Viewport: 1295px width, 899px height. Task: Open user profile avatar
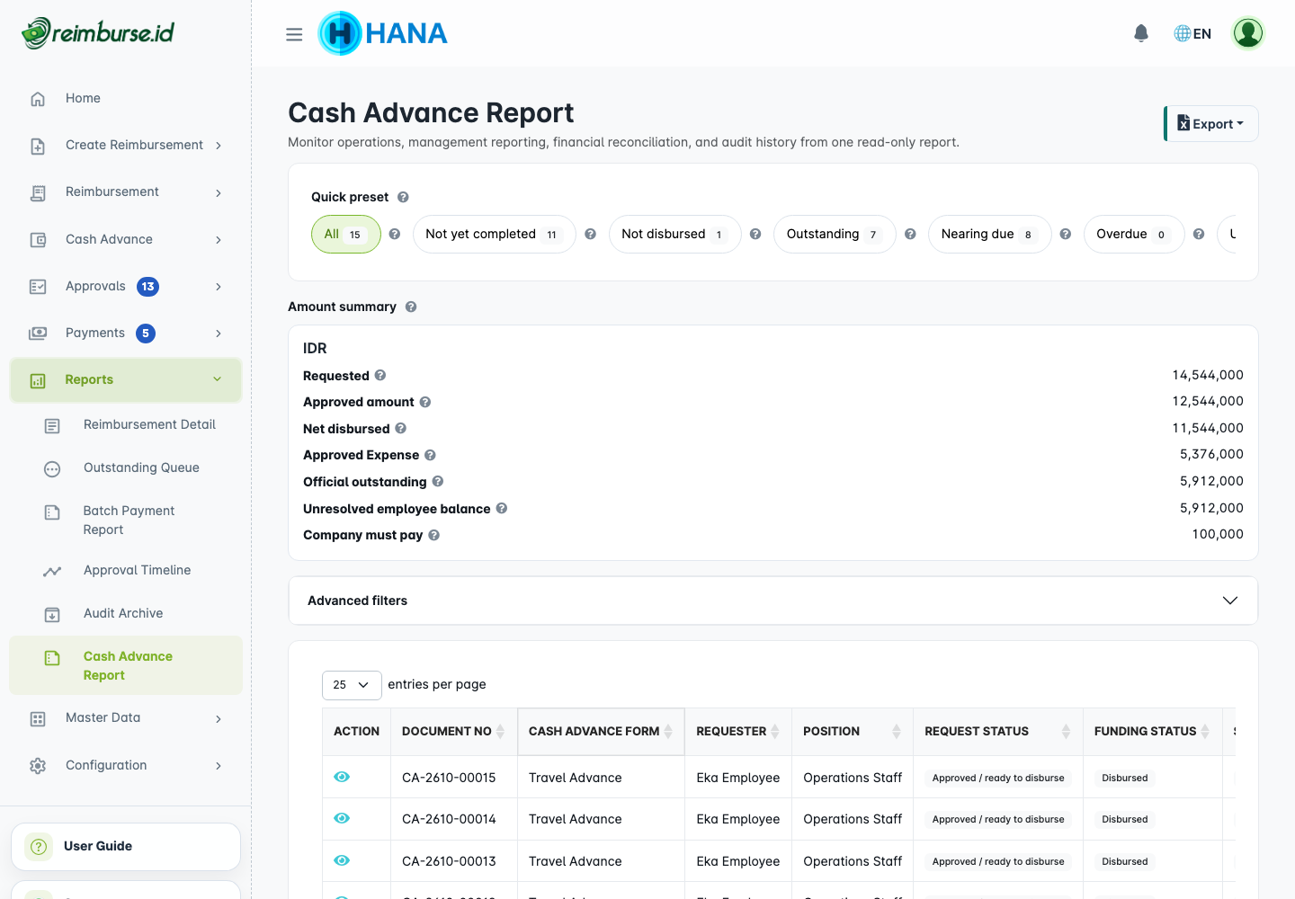coord(1248,33)
